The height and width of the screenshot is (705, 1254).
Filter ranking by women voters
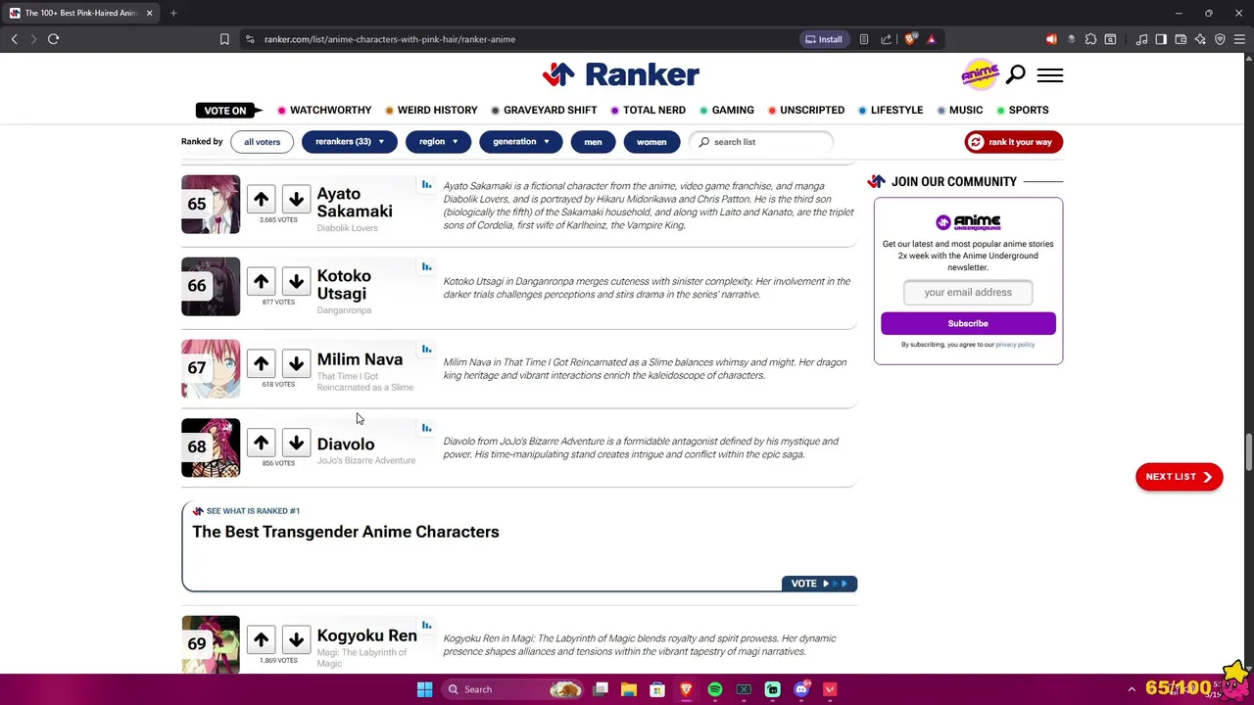pos(651,142)
